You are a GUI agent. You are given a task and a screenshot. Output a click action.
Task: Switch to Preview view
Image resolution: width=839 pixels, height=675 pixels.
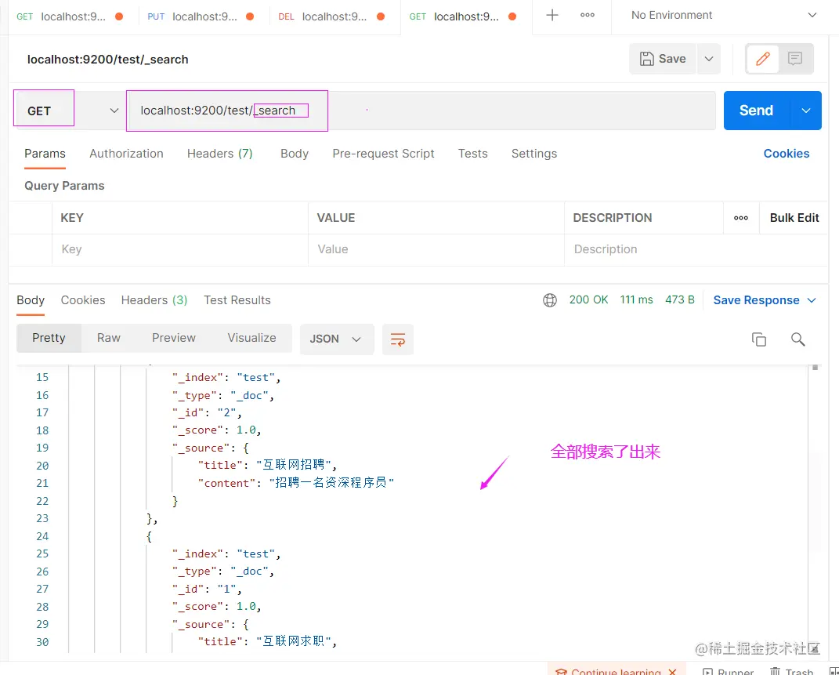pos(174,338)
